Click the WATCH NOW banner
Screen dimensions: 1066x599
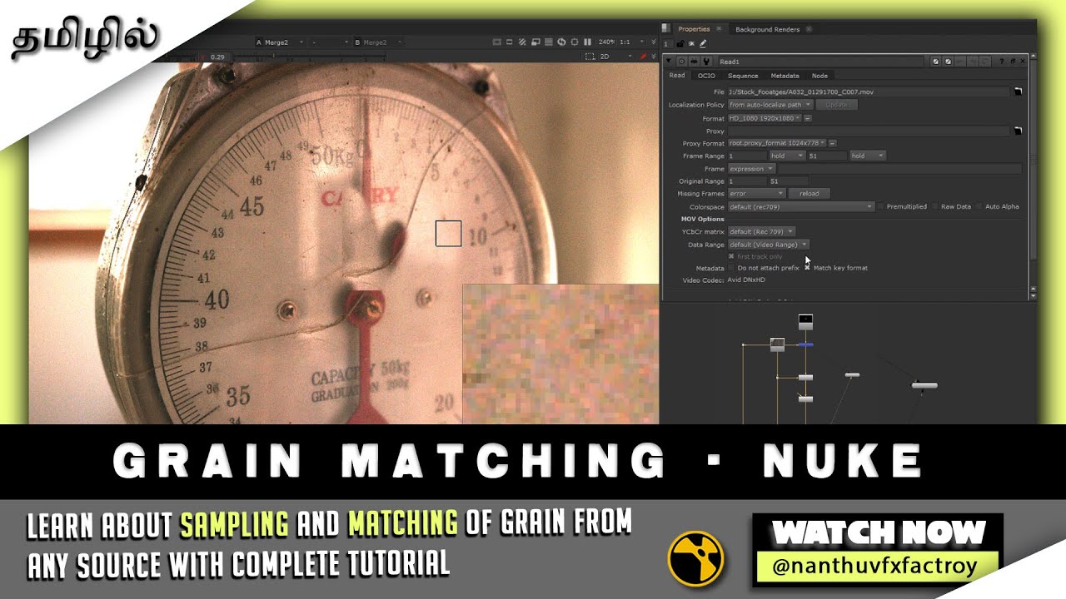click(x=879, y=532)
